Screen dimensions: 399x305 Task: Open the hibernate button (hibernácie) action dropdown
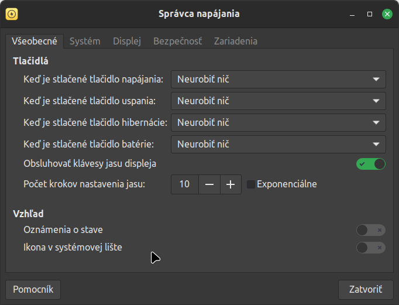[278, 122]
